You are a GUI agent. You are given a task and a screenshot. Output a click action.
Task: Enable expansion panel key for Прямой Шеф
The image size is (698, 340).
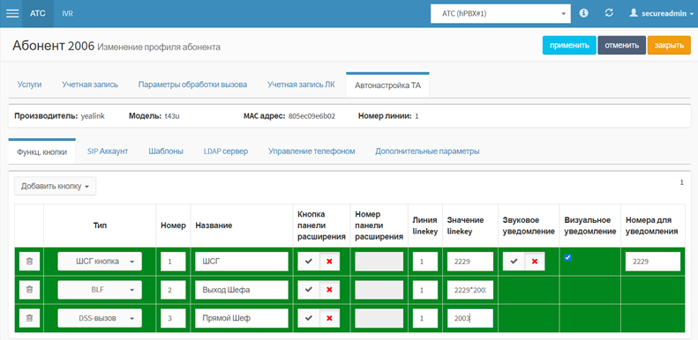(x=309, y=318)
